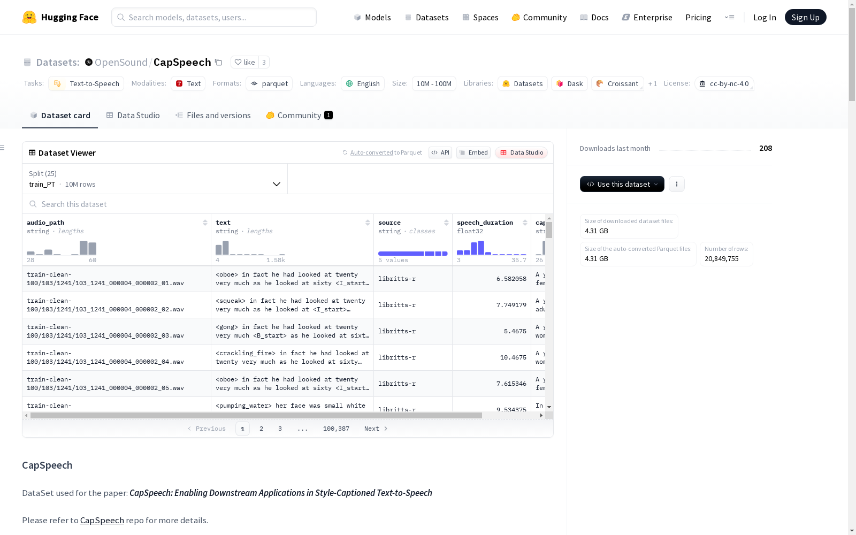The width and height of the screenshot is (856, 535).
Task: Jump to last page 100,387
Action: pos(336,429)
